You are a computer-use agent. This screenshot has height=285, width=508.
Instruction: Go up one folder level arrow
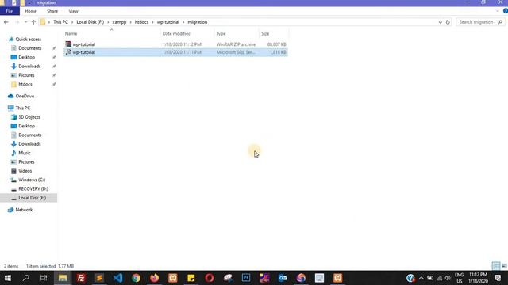(x=33, y=22)
